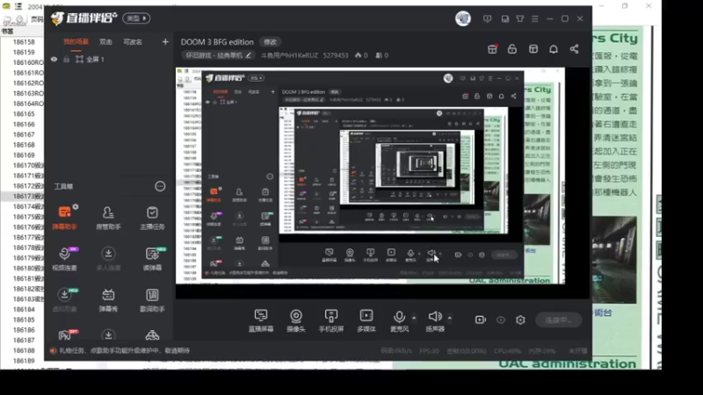Click the 修改 button beside DOOM 3 title
Viewport: 703px width, 395px height.
(271, 41)
